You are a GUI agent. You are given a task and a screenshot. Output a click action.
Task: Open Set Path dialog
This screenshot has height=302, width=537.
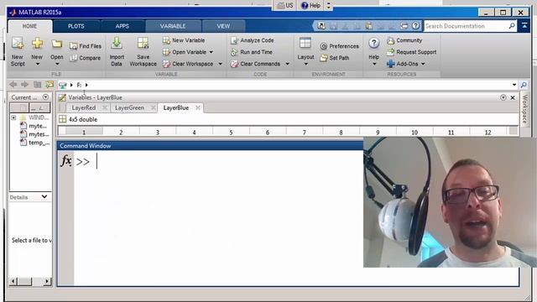coord(335,58)
